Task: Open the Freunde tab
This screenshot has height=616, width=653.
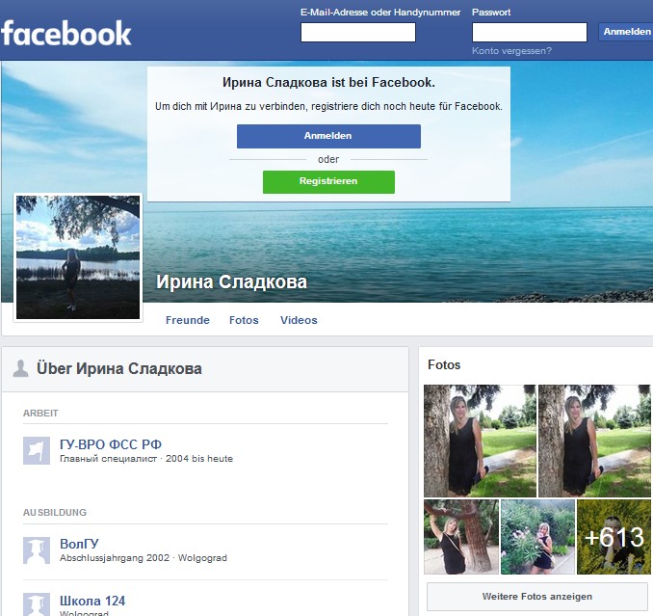Action: click(x=188, y=320)
